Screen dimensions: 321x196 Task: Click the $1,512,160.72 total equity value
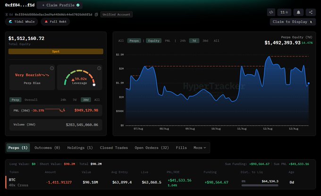[26, 38]
